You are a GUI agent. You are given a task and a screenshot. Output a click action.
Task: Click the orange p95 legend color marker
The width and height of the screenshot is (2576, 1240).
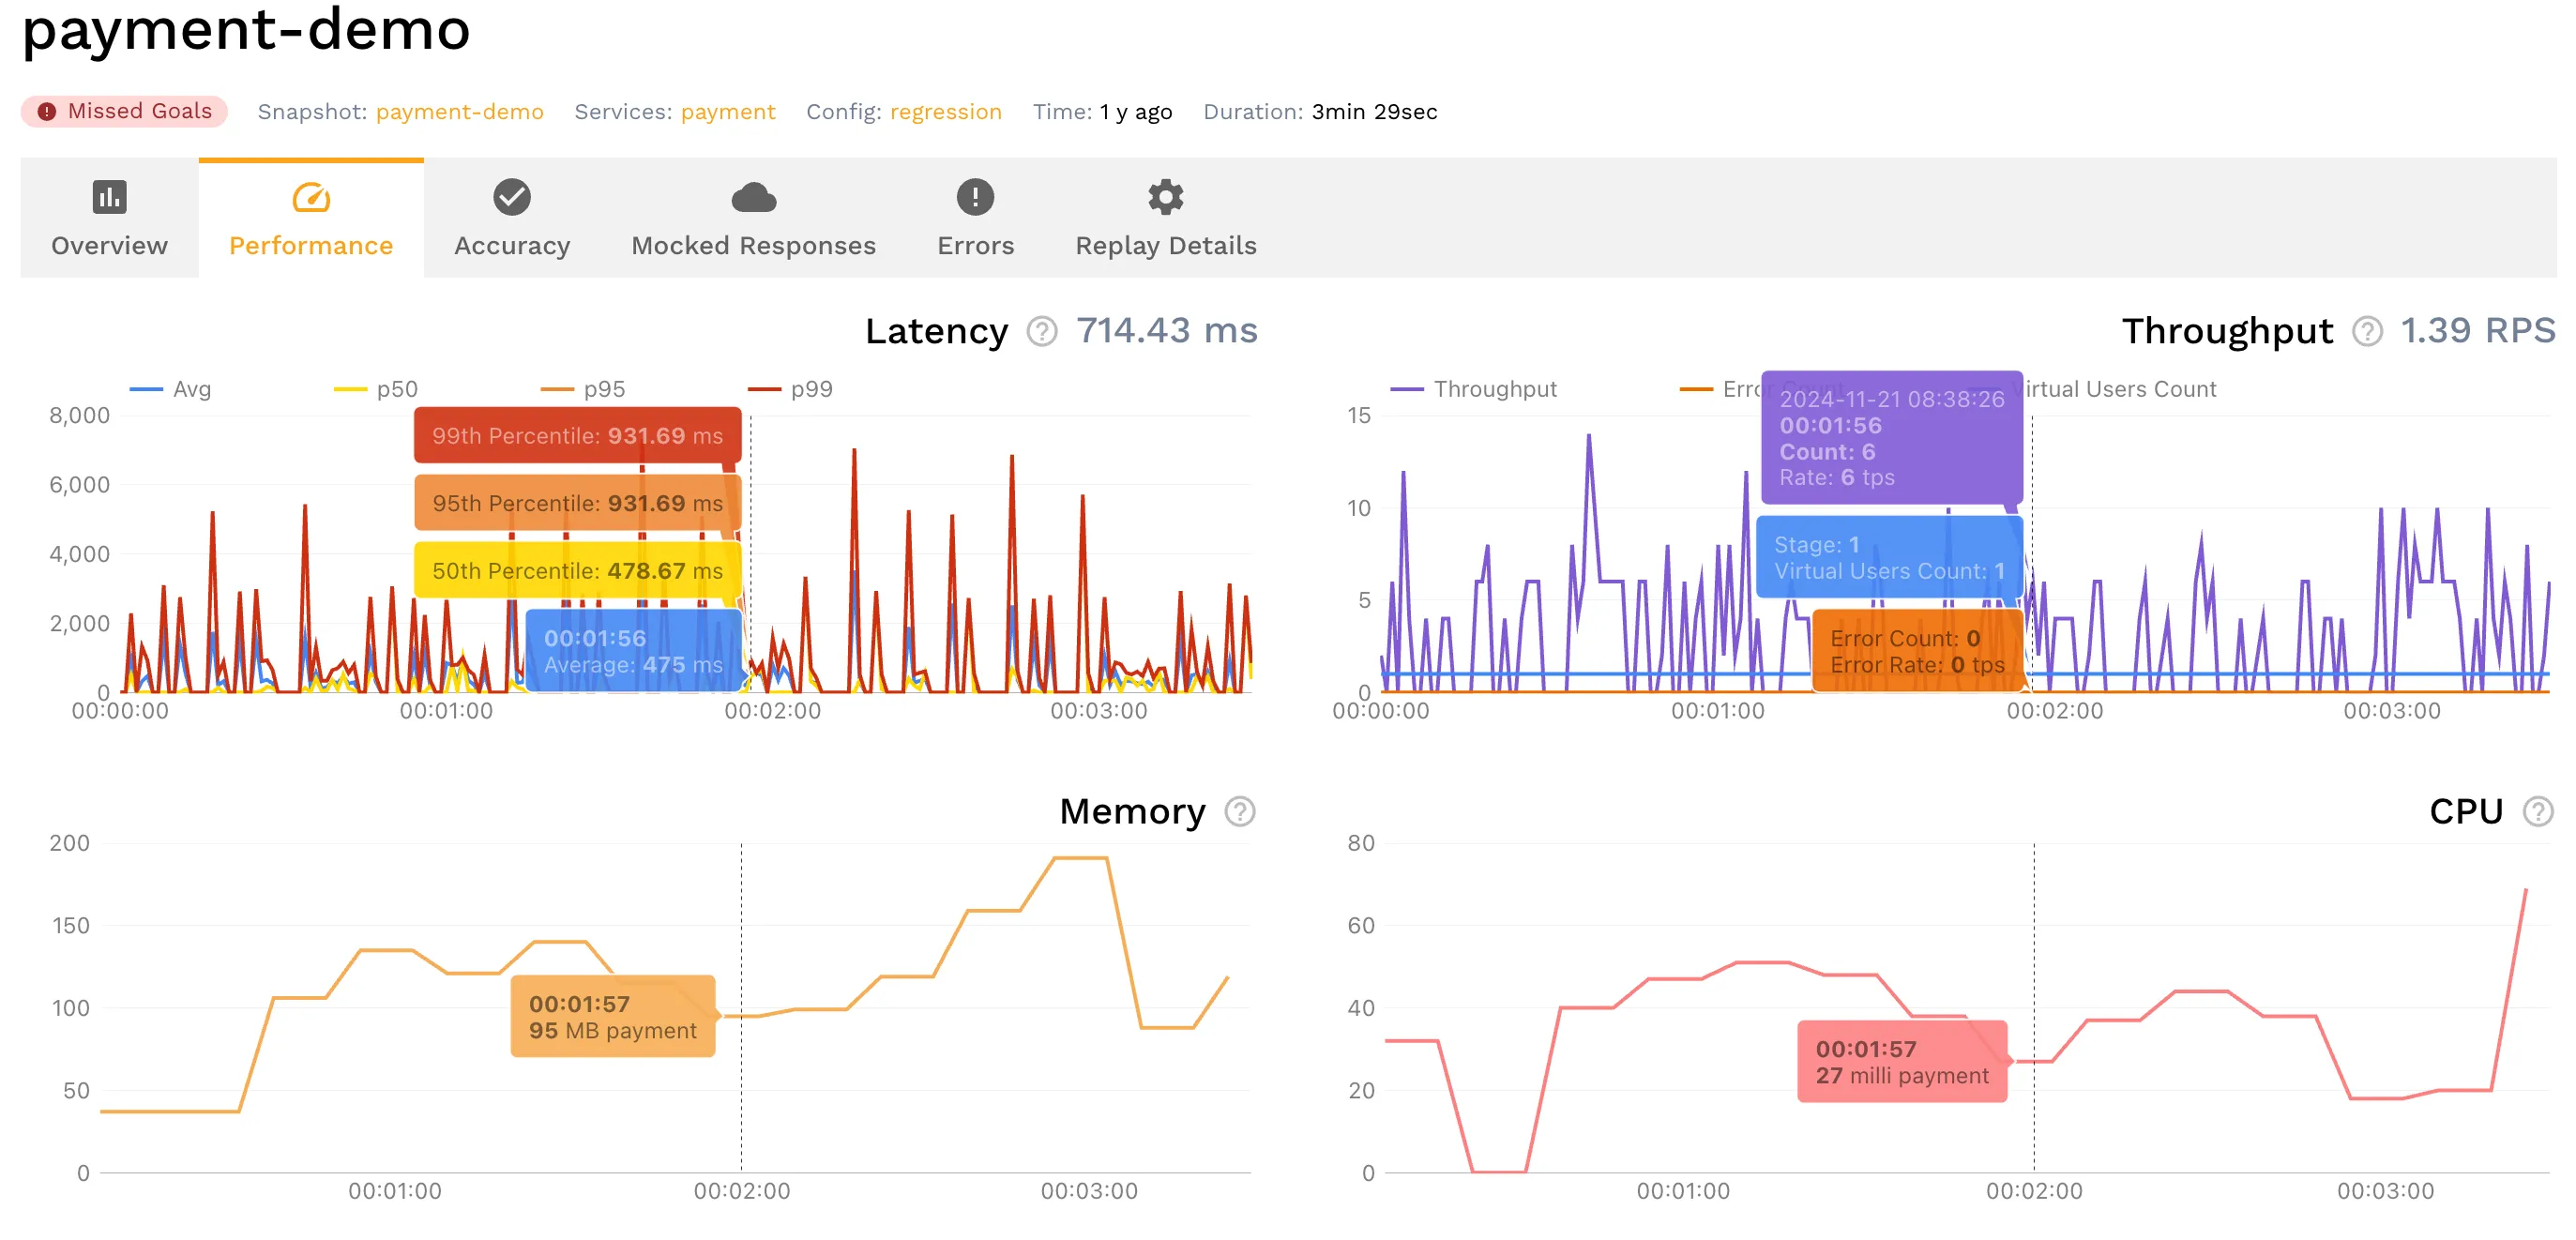pyautogui.click(x=556, y=389)
